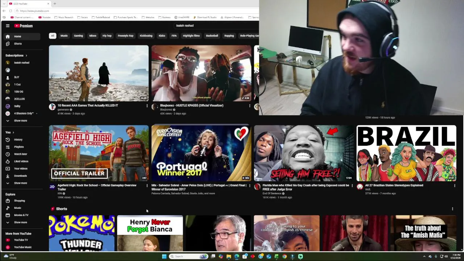The width and height of the screenshot is (464, 261).
Task: Open Florida Man video title link
Action: pyautogui.click(x=306, y=187)
